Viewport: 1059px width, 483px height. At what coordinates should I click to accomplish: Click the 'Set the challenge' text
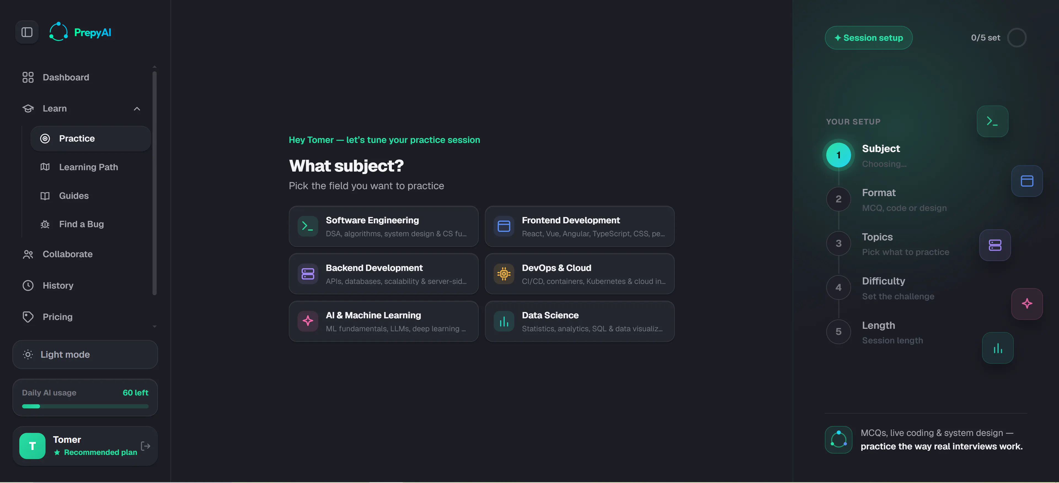click(x=898, y=296)
